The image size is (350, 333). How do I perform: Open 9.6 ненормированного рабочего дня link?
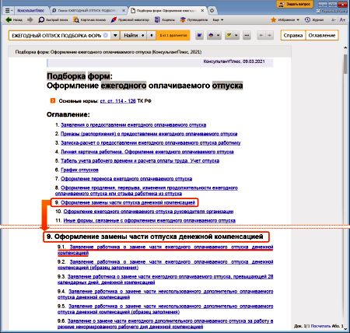[166, 324]
